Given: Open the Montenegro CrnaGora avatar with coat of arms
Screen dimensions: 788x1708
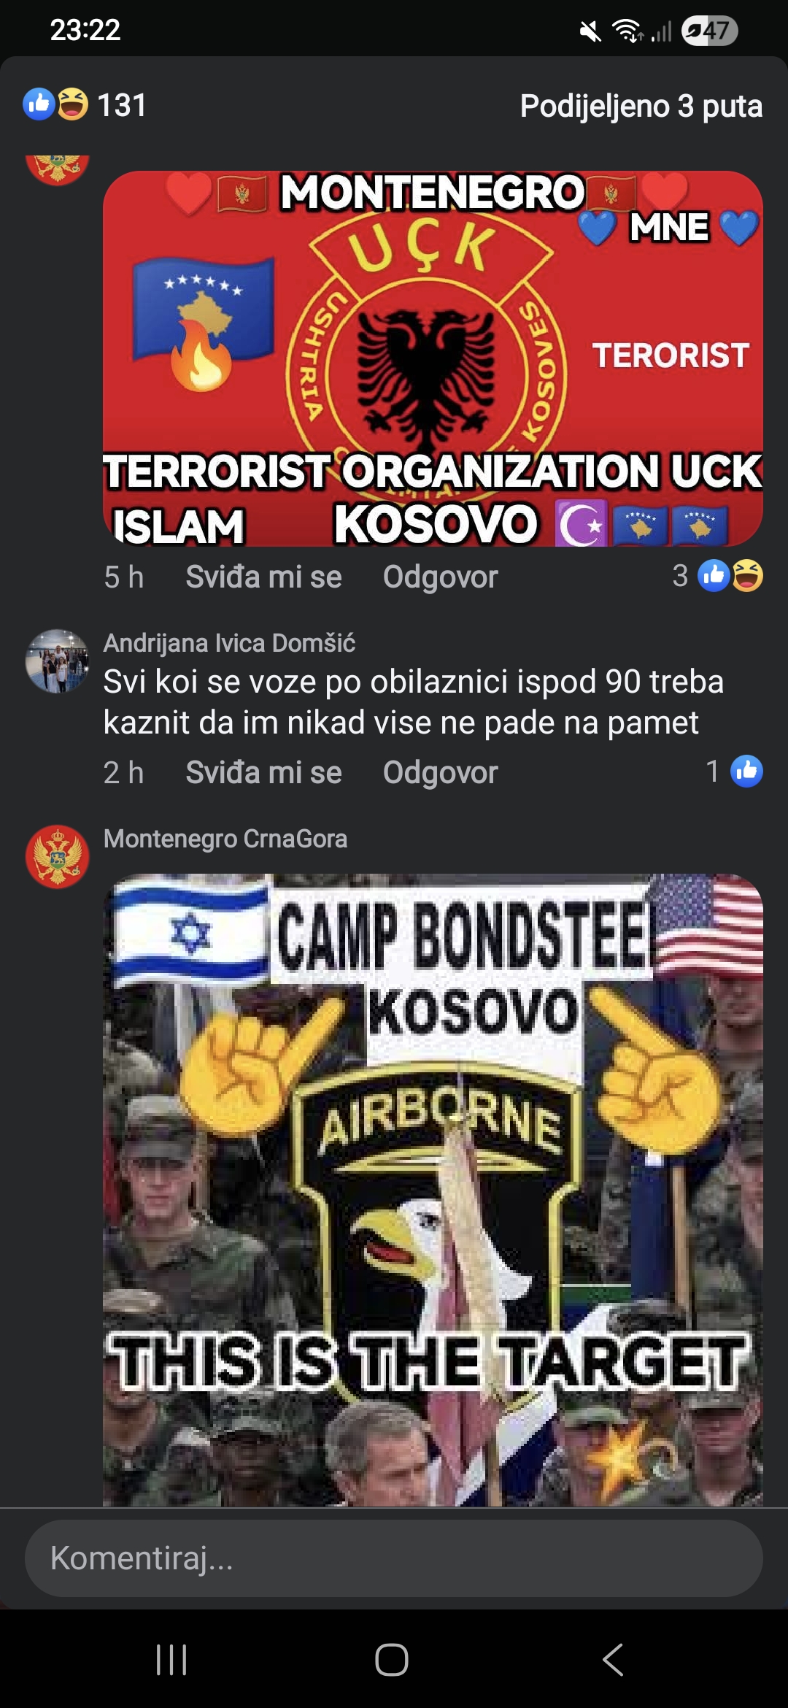Looking at the screenshot, I should click(57, 857).
